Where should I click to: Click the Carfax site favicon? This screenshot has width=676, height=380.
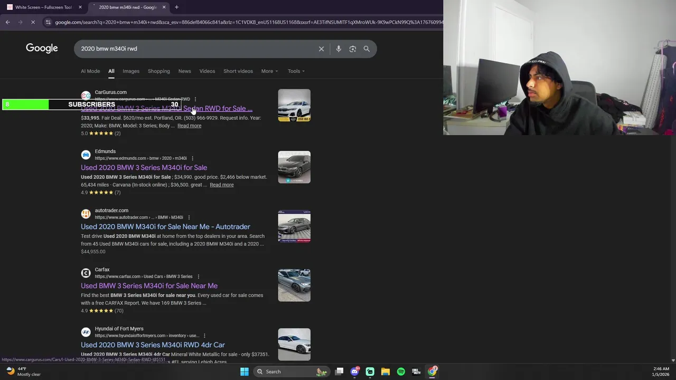click(86, 273)
